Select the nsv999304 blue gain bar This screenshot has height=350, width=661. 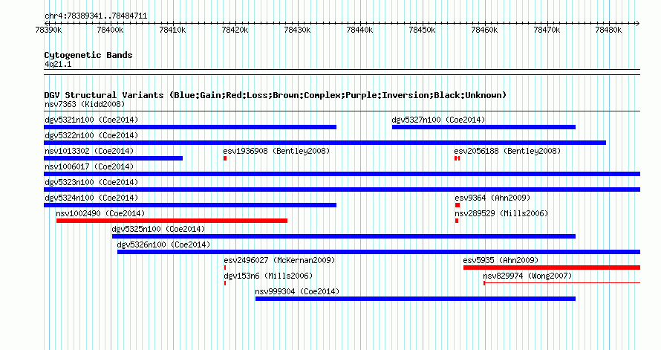pos(415,299)
